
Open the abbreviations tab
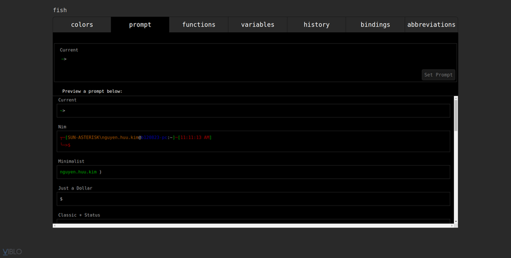pyautogui.click(x=431, y=25)
